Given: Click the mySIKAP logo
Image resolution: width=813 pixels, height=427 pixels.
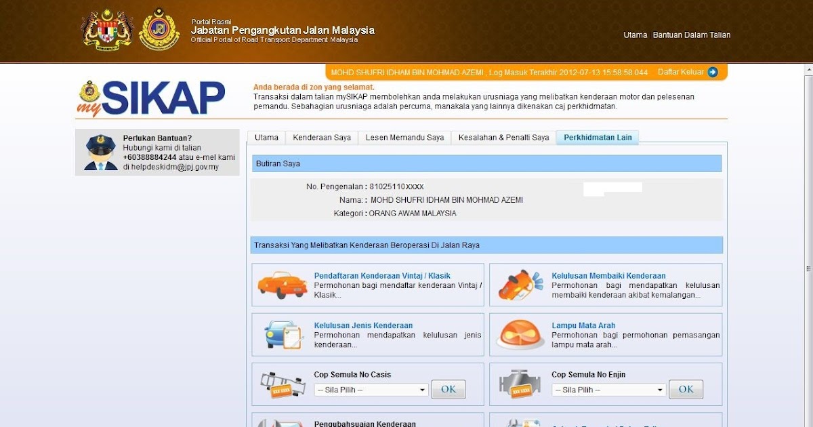Looking at the screenshot, I should tap(150, 99).
